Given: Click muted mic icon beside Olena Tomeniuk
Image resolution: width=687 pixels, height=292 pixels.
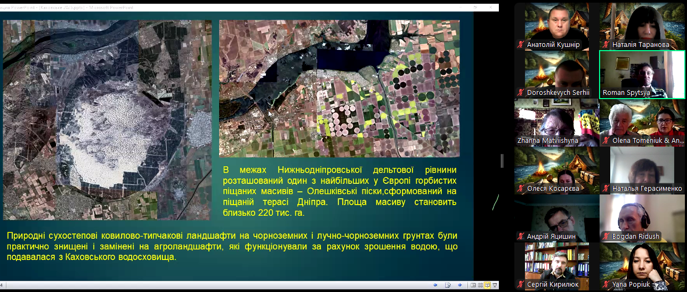Looking at the screenshot, I should (x=606, y=141).
